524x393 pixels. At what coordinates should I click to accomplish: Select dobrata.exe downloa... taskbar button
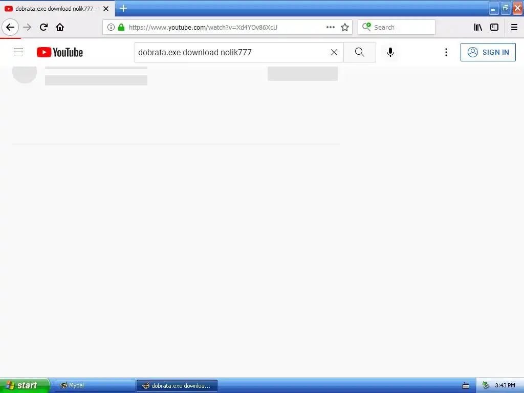coord(177,386)
